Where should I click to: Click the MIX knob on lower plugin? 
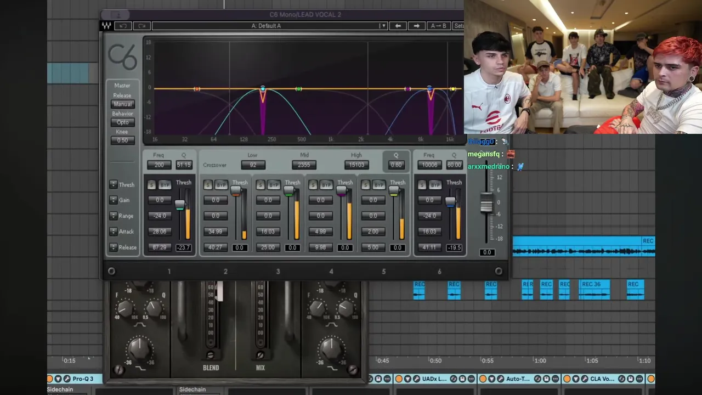point(261,356)
